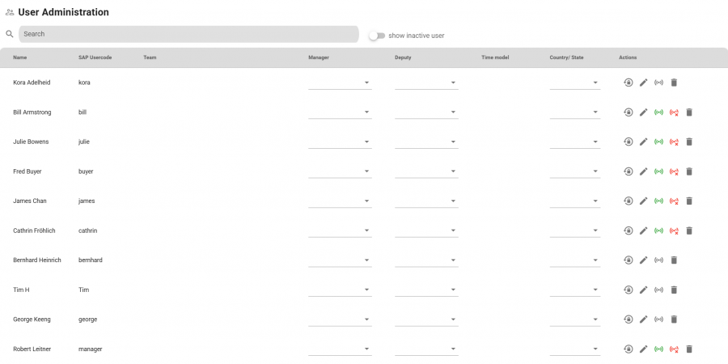Viewport: 728px width, 364px height.
Task: Click gray broadcast icon for George Keeng
Action: (x=658, y=320)
